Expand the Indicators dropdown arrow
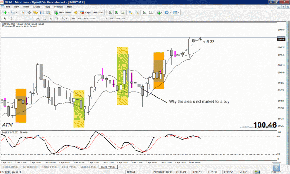 162,12
